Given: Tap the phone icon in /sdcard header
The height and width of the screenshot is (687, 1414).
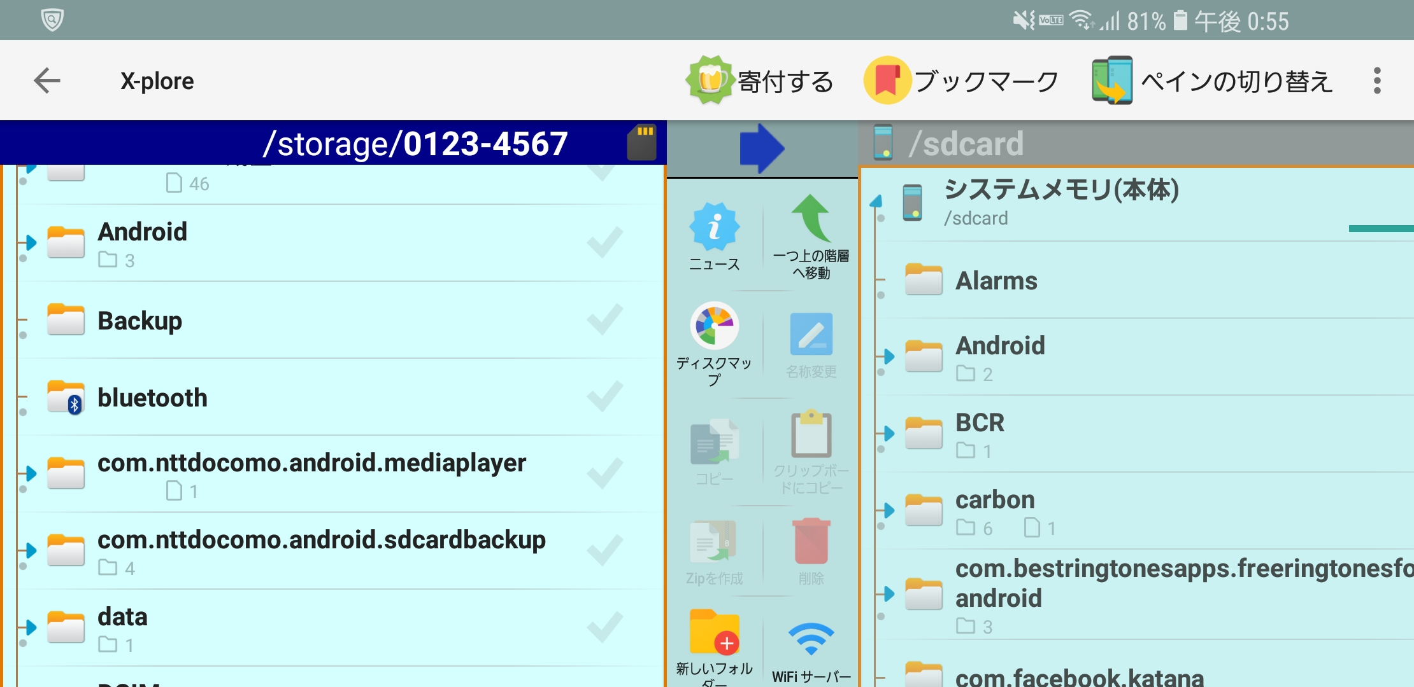Looking at the screenshot, I should 883,142.
